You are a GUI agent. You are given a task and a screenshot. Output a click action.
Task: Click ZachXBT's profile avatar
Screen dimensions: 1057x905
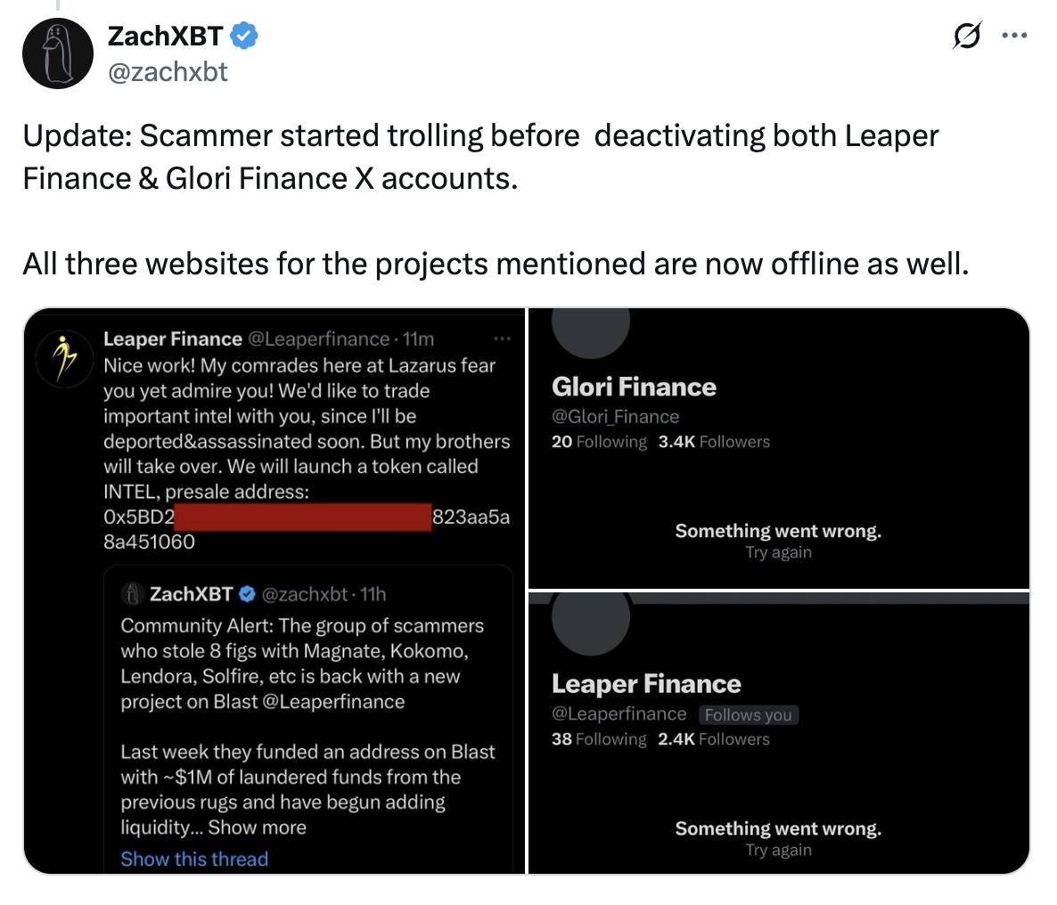click(58, 53)
